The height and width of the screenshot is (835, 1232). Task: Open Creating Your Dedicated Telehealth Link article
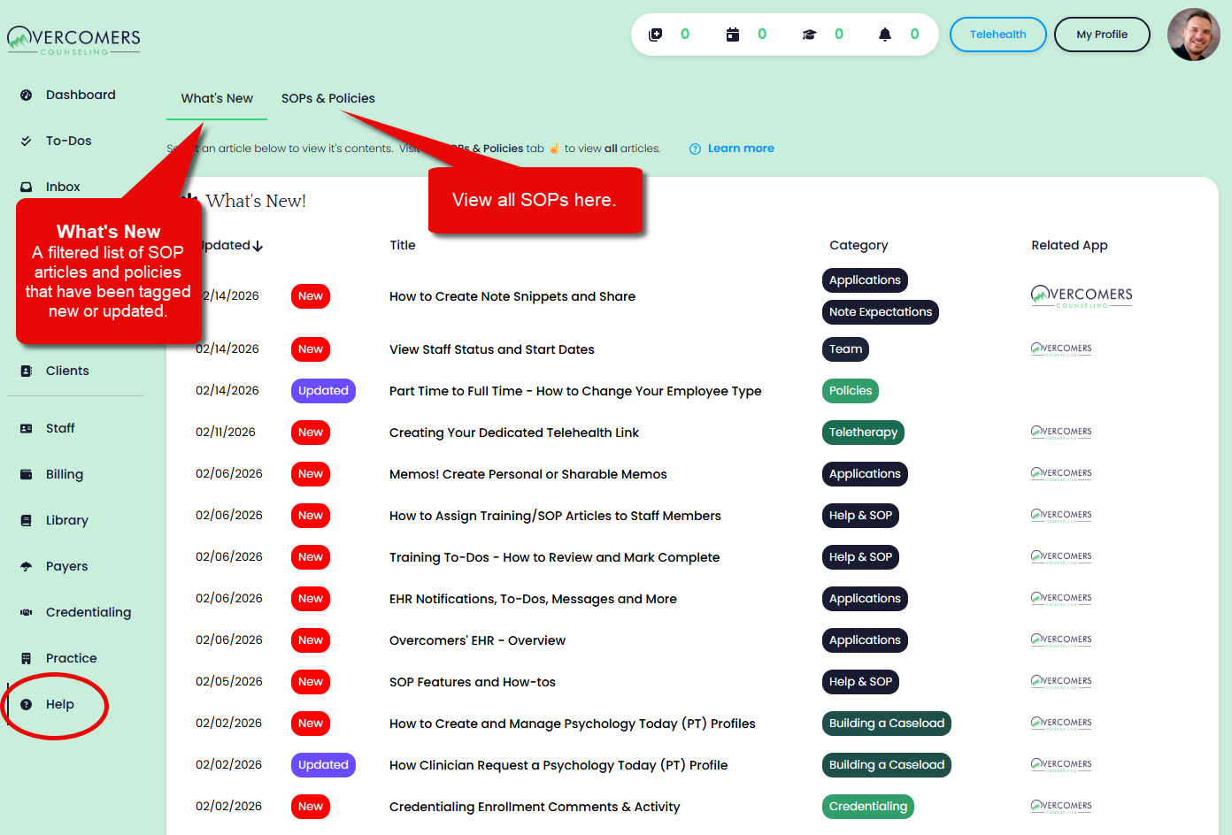point(514,433)
